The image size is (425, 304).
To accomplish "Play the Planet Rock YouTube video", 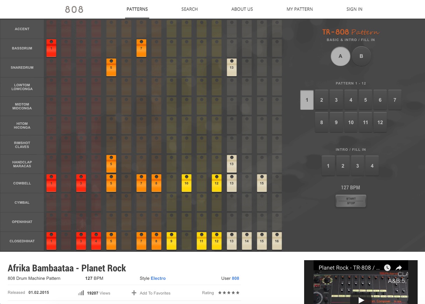I will click(361, 300).
